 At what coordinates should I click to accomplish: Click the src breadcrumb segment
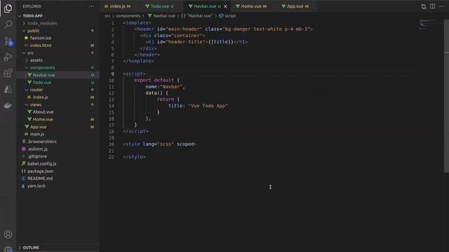107,16
